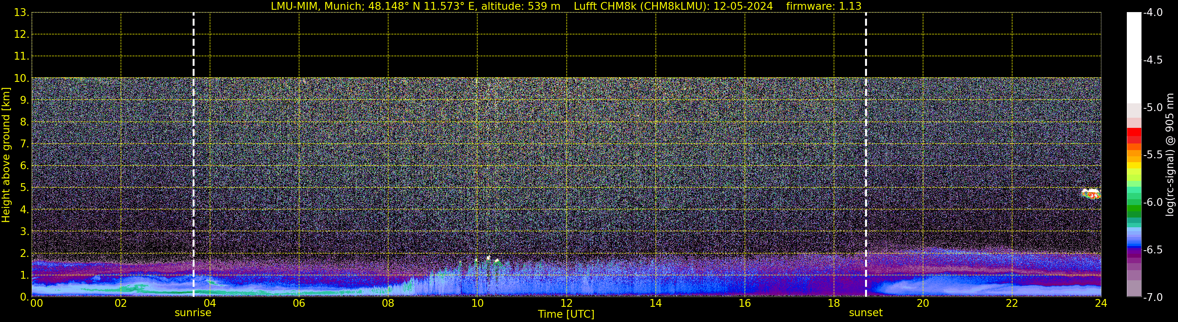Click the height axis tick label "12"
The image size is (1178, 322).
point(21,34)
